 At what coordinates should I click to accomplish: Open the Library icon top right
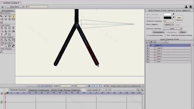pos(191,7)
